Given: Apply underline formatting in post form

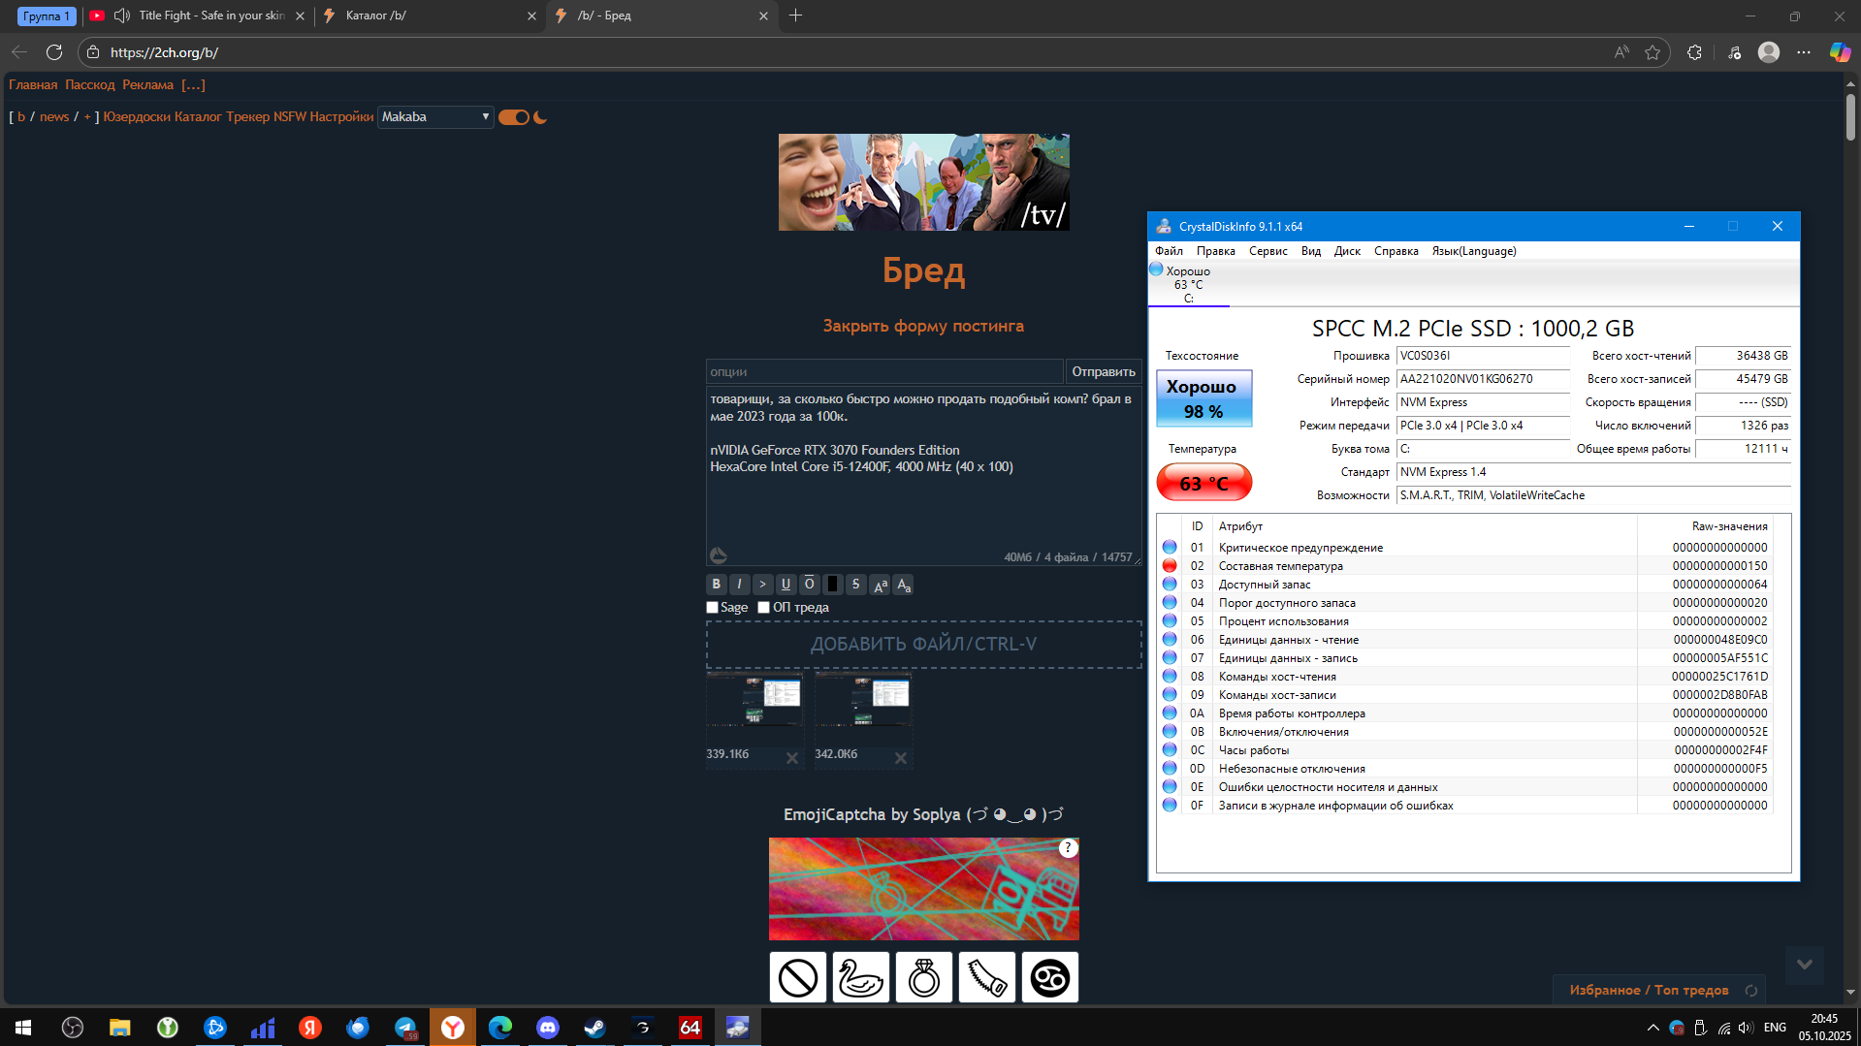Looking at the screenshot, I should (786, 585).
